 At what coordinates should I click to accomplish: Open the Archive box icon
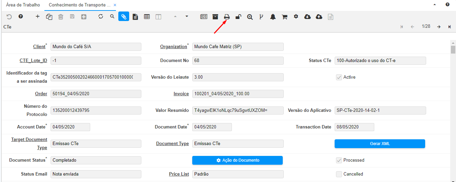[215, 17]
